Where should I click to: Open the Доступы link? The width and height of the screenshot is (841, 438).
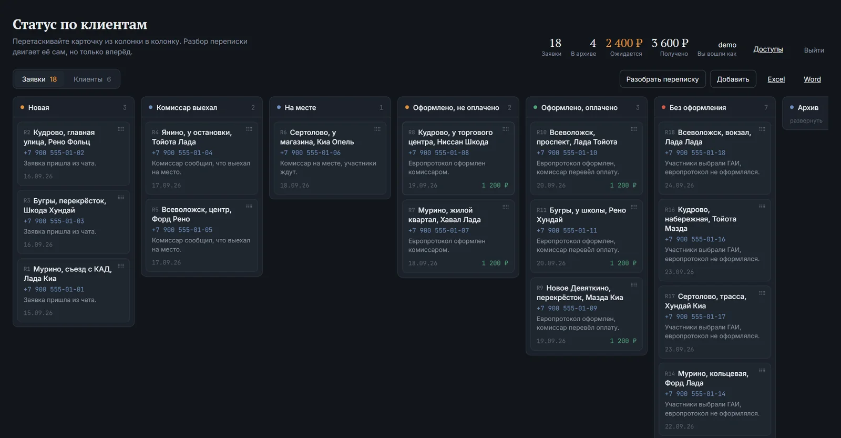[x=768, y=49]
